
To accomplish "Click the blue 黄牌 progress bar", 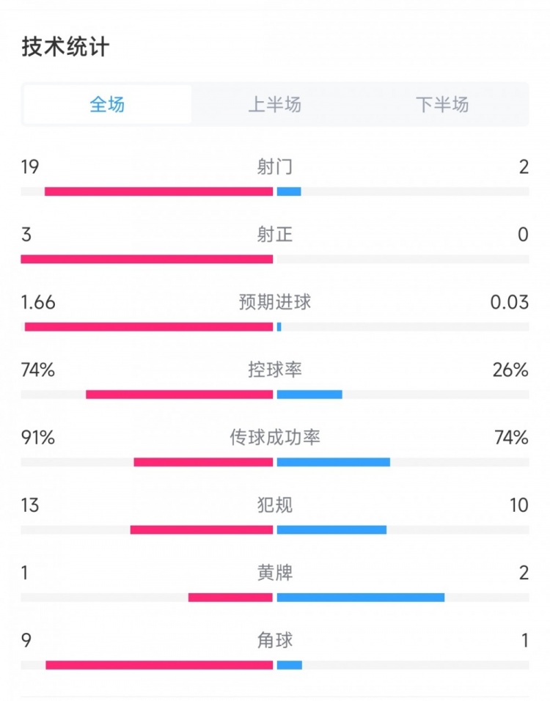I will 361,597.
